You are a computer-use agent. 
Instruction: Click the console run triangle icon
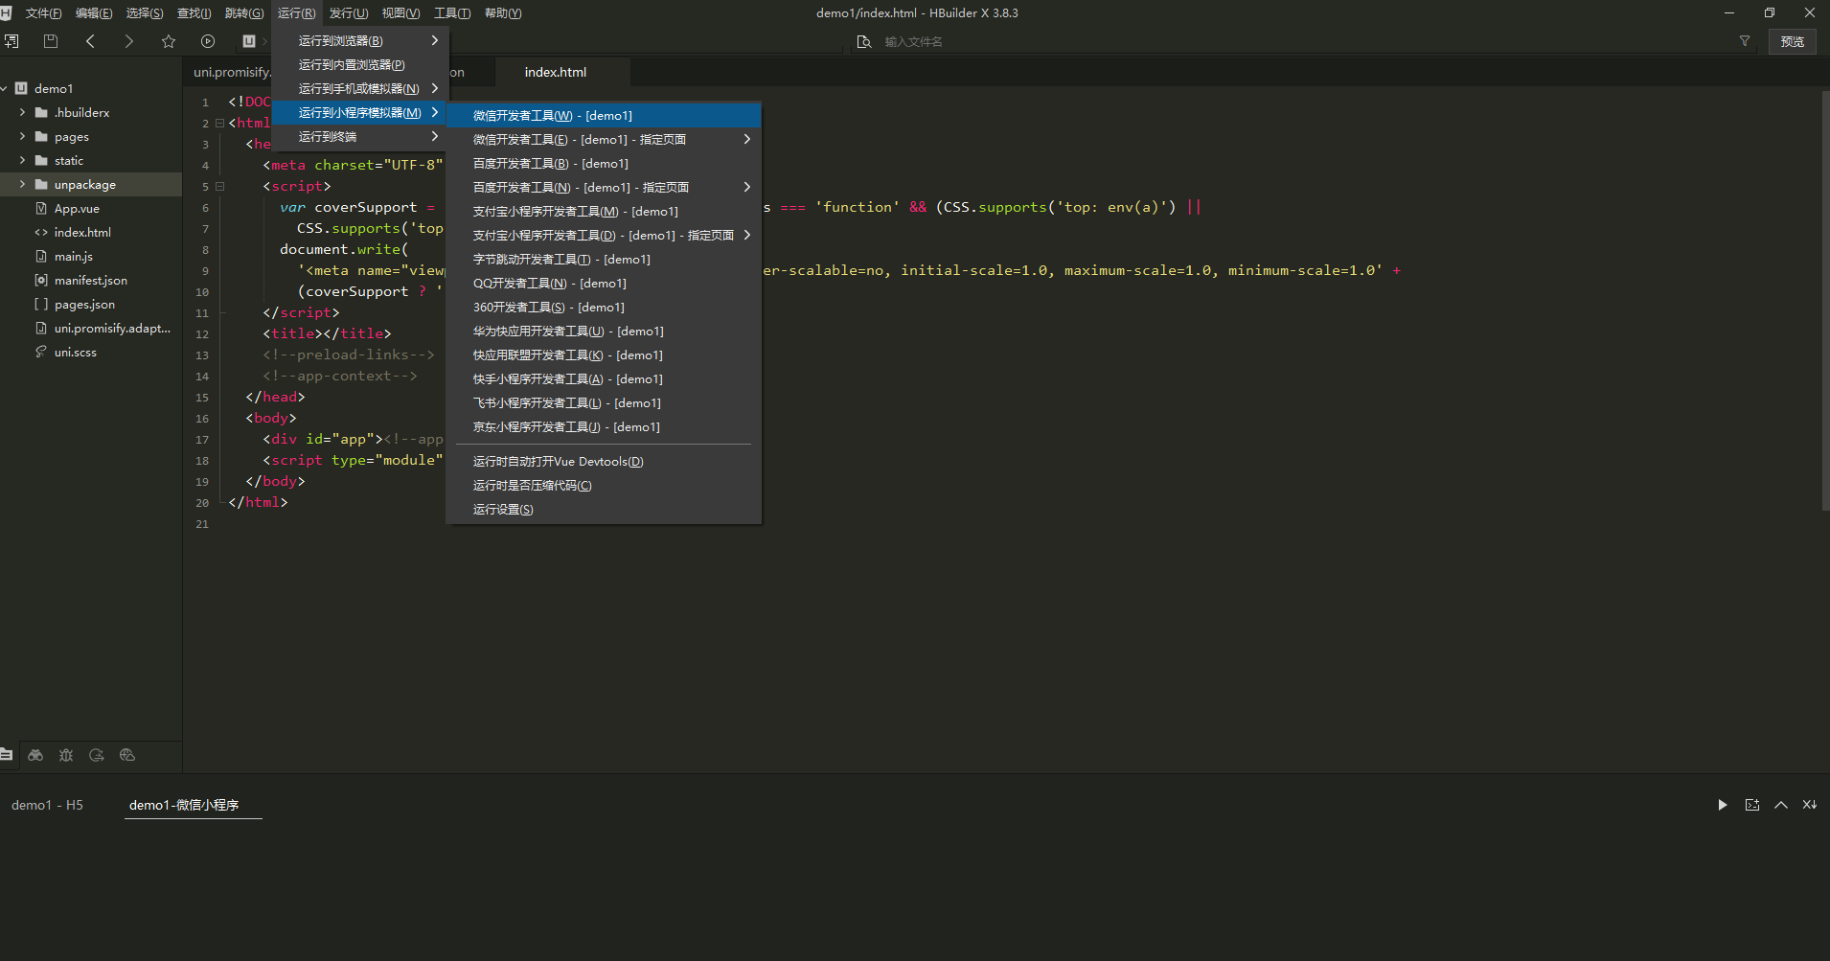click(x=1723, y=805)
